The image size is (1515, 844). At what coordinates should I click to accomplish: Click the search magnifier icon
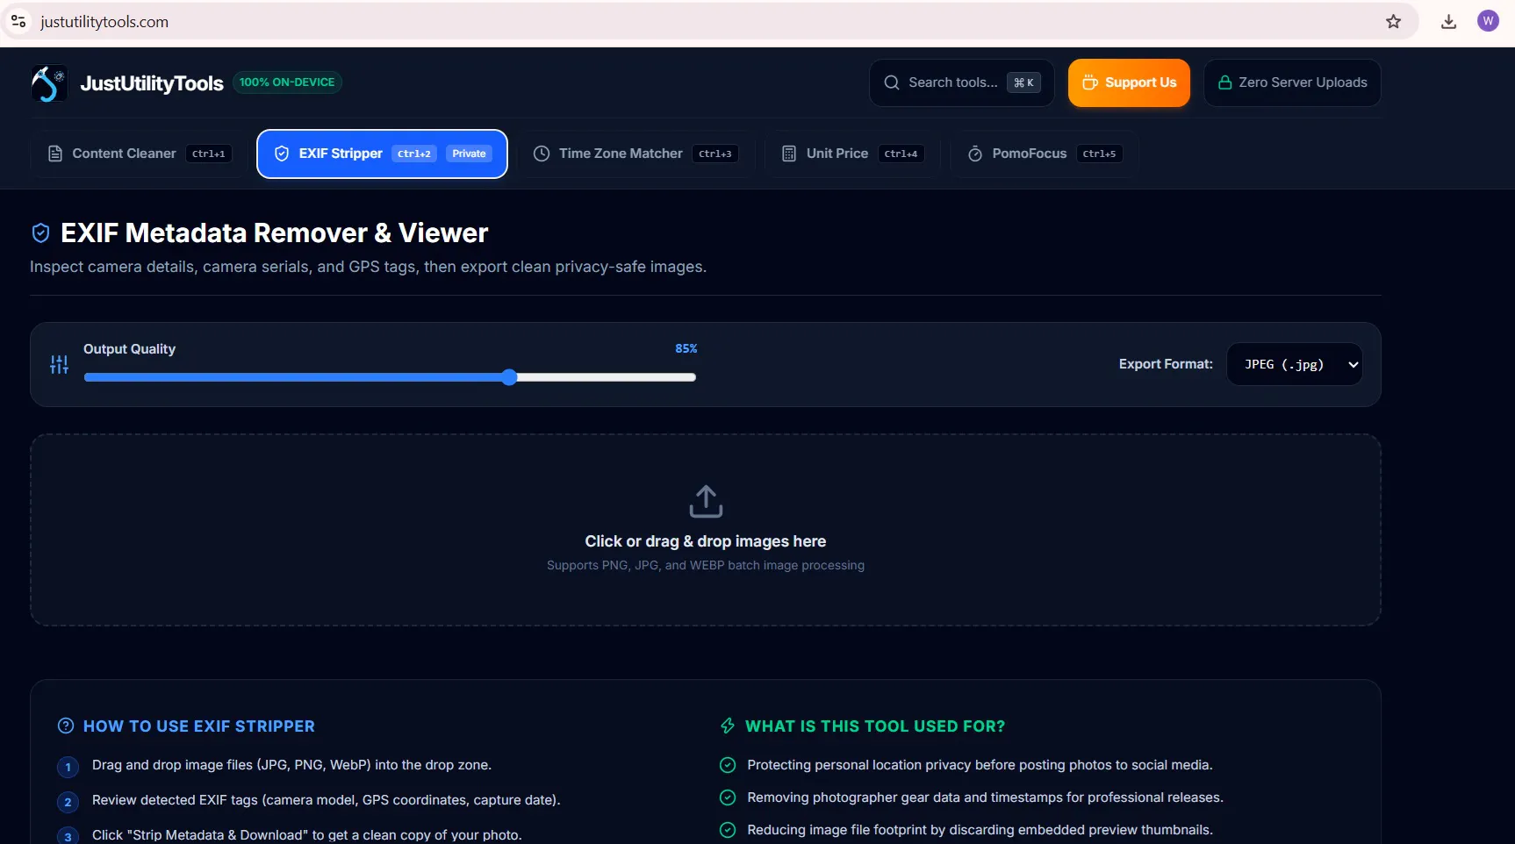892,82
